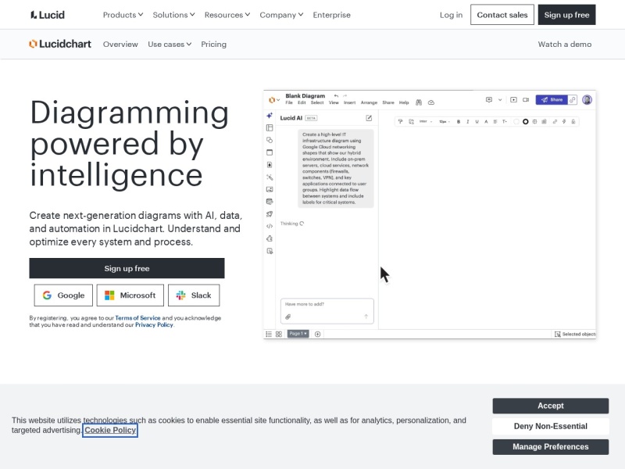The image size is (625, 469).
Task: Click the comment icon in demo header
Action: point(489,100)
